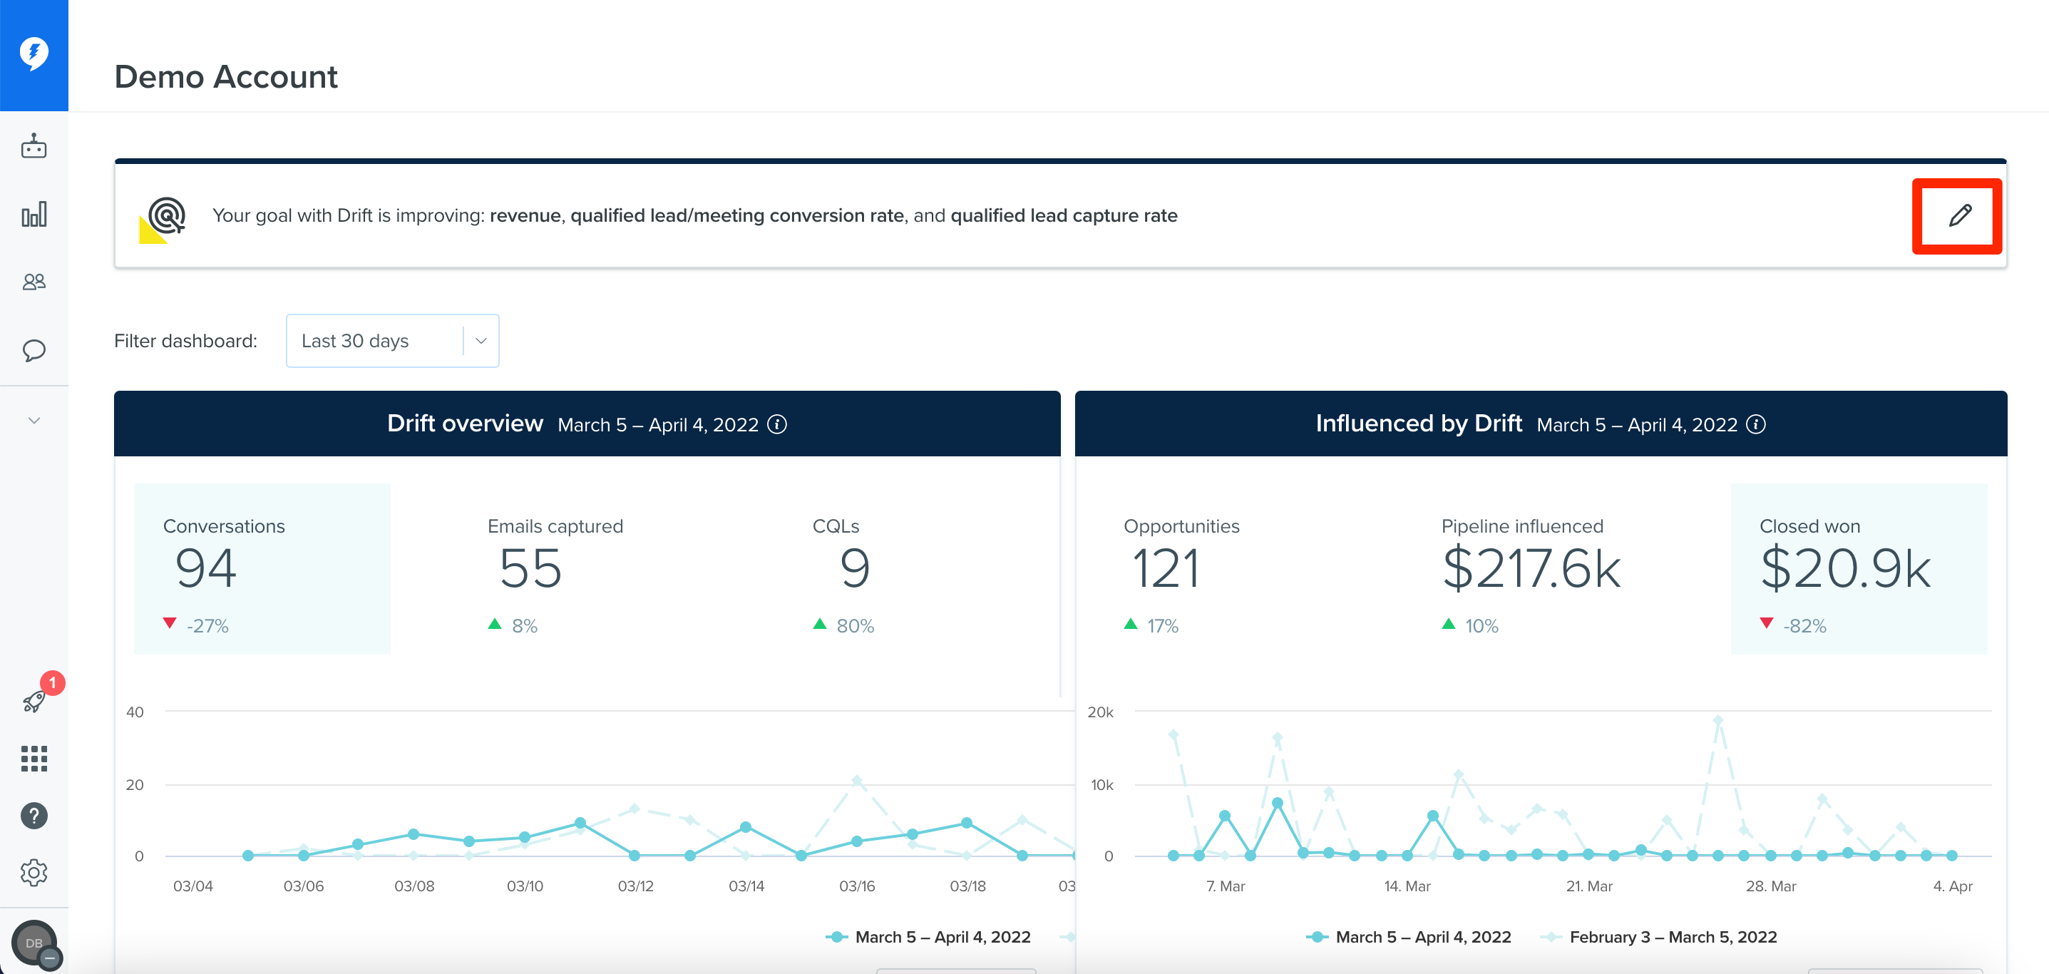Click the Demo Account heading
2049x974 pixels.
click(226, 76)
